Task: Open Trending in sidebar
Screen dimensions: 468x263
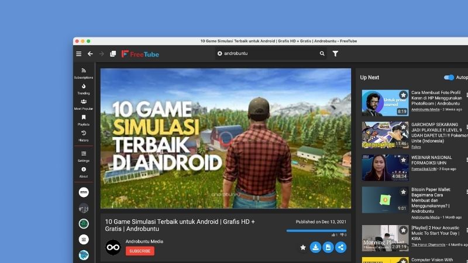Action: pos(84,89)
